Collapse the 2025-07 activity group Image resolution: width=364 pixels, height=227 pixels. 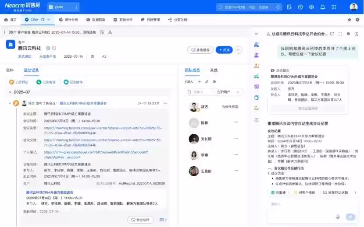[10, 92]
